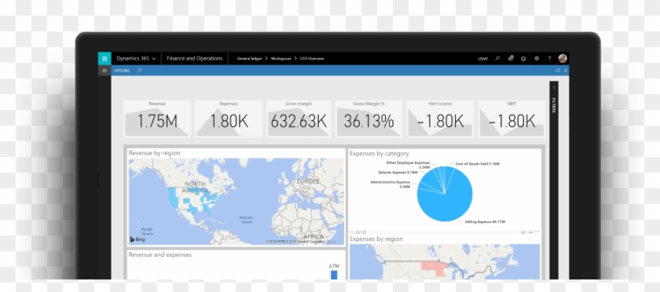Viewport: 660px width, 292px height.
Task: Click the Selling Expense 85.71M label
Action: [485, 221]
